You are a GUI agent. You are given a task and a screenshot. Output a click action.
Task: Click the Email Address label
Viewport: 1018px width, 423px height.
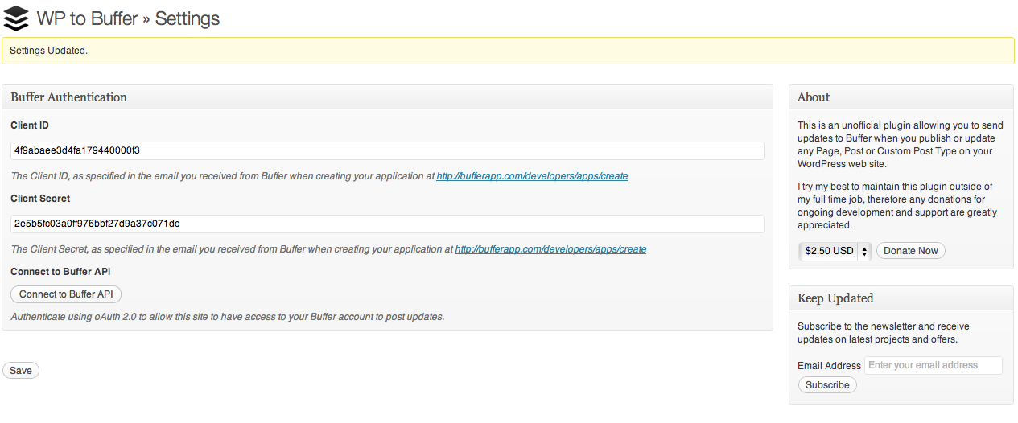coord(829,366)
